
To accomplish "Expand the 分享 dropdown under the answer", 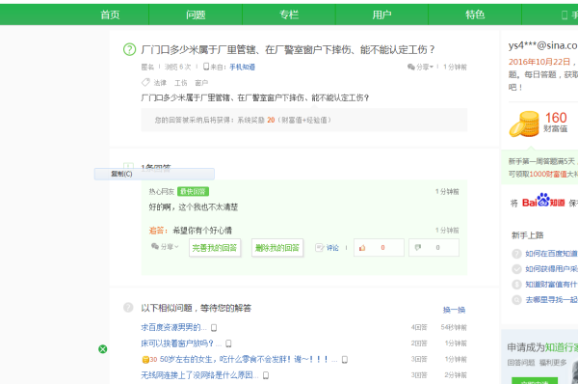I will click(x=165, y=247).
